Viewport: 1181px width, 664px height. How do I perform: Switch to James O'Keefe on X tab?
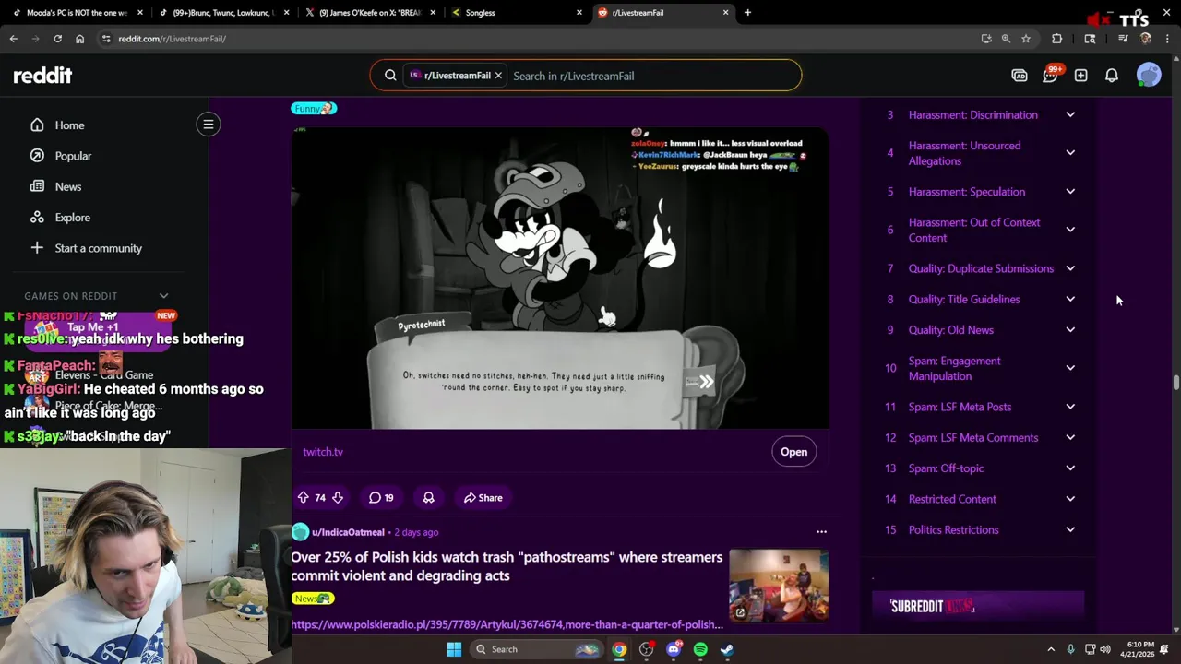click(369, 13)
